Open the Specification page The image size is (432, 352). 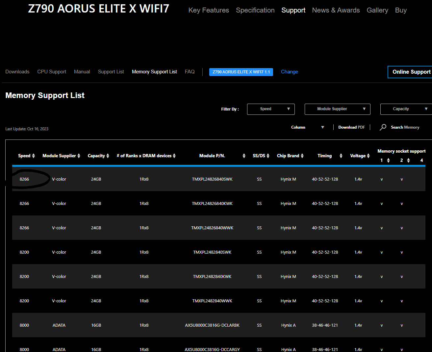(255, 10)
